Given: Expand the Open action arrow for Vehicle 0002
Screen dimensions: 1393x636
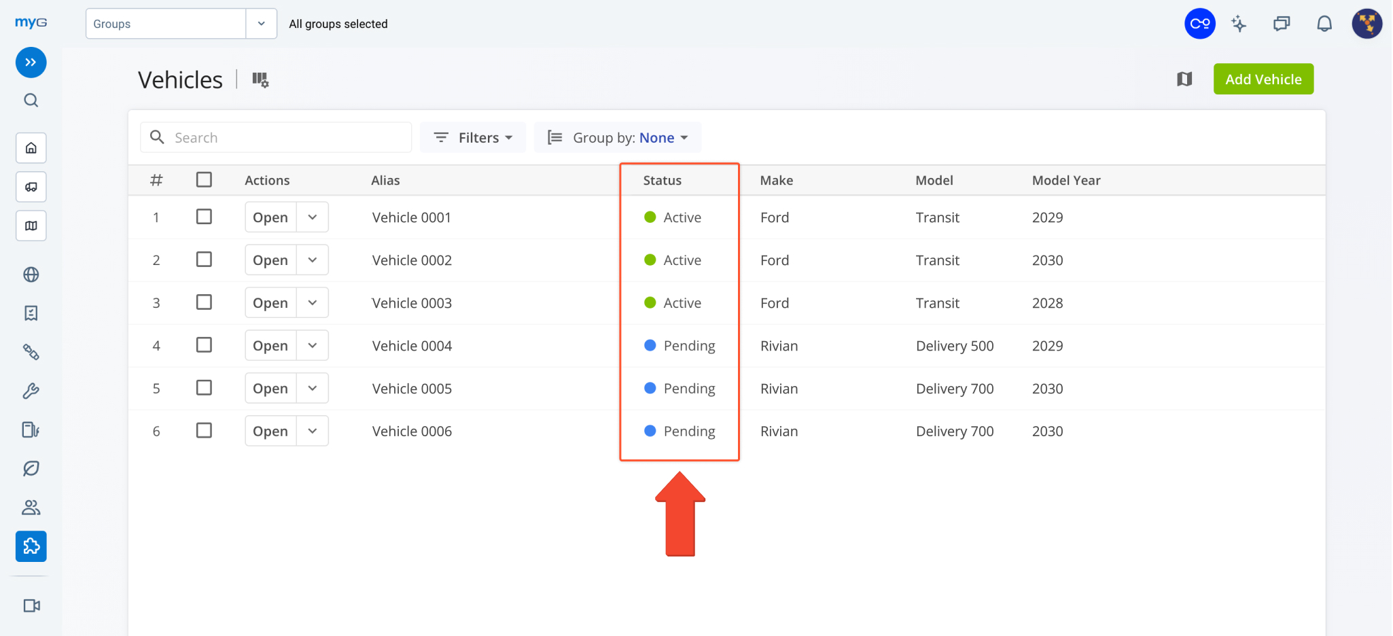Looking at the screenshot, I should 313,260.
